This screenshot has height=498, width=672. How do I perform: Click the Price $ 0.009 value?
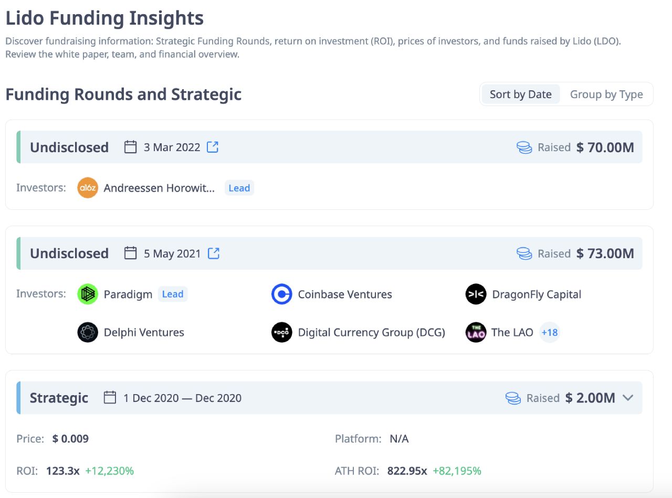pyautogui.click(x=70, y=439)
